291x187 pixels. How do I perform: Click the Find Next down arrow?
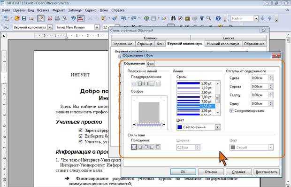262,18
